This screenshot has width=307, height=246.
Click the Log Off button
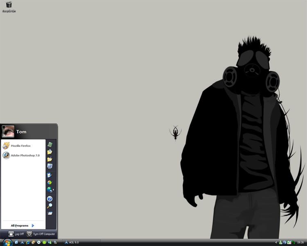(16, 234)
